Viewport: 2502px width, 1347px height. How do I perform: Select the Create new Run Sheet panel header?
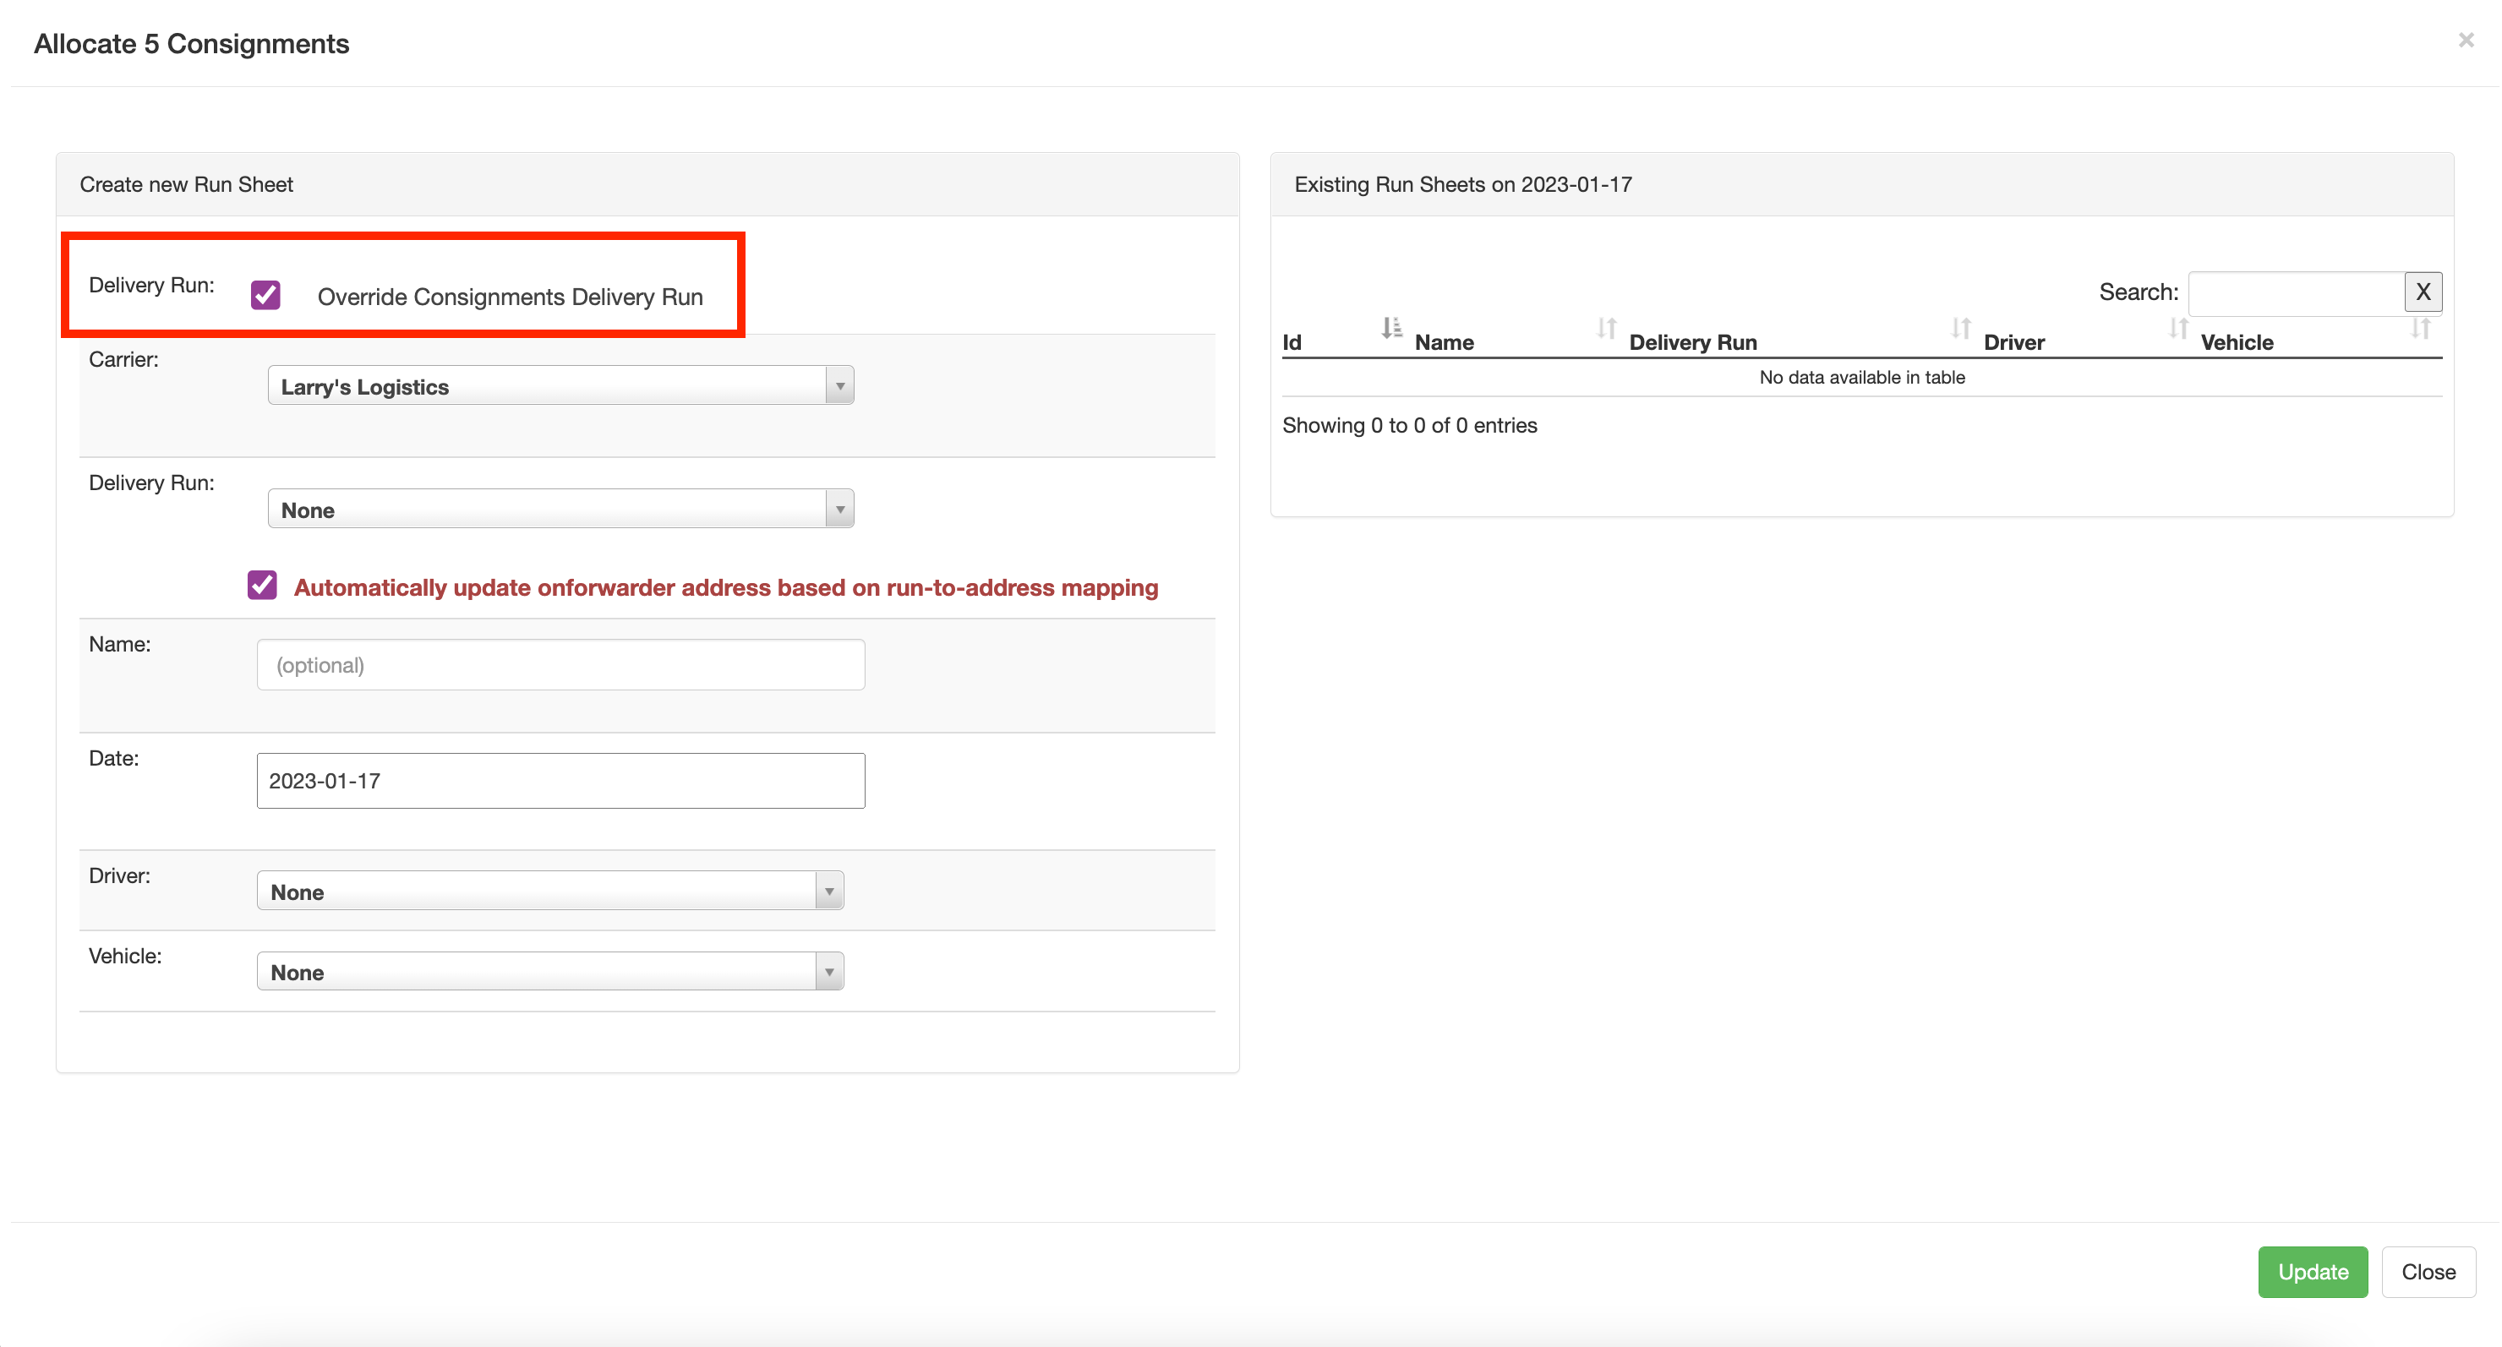coord(187,184)
